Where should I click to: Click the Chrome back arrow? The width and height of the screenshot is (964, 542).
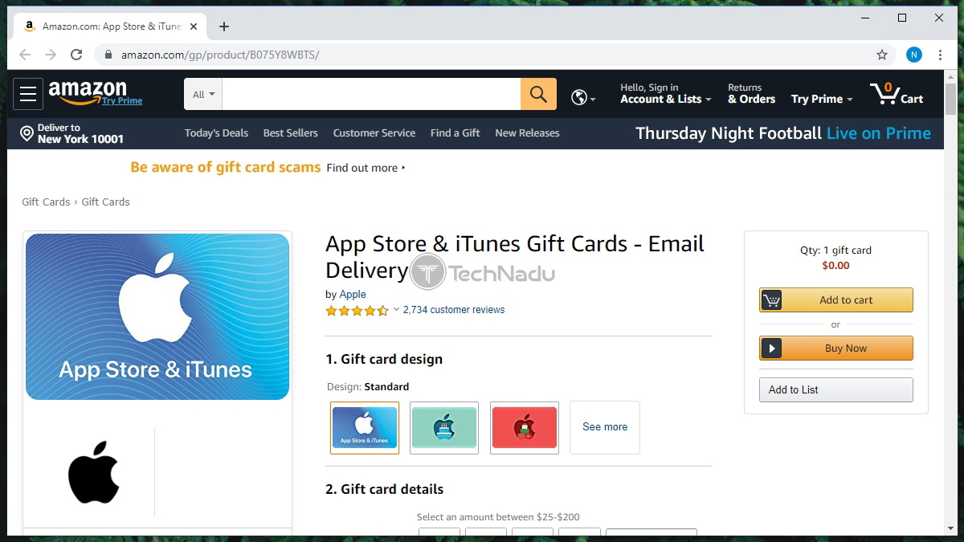pyautogui.click(x=25, y=55)
